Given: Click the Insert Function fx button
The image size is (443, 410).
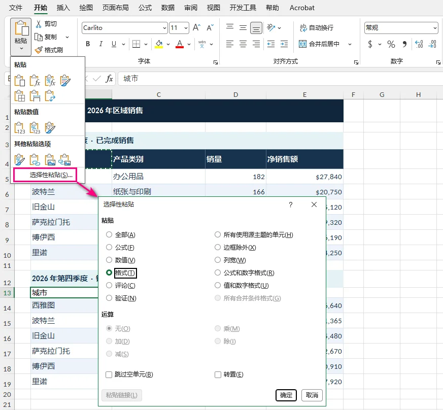Looking at the screenshot, I should [x=109, y=79].
